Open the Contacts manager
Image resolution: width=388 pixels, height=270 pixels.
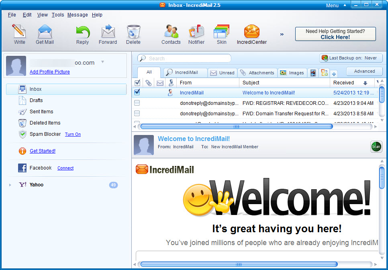pyautogui.click(x=171, y=34)
